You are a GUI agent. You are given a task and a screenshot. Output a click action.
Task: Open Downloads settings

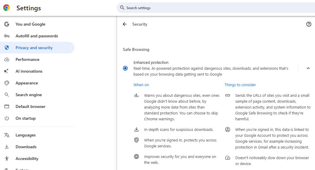click(x=37, y=147)
